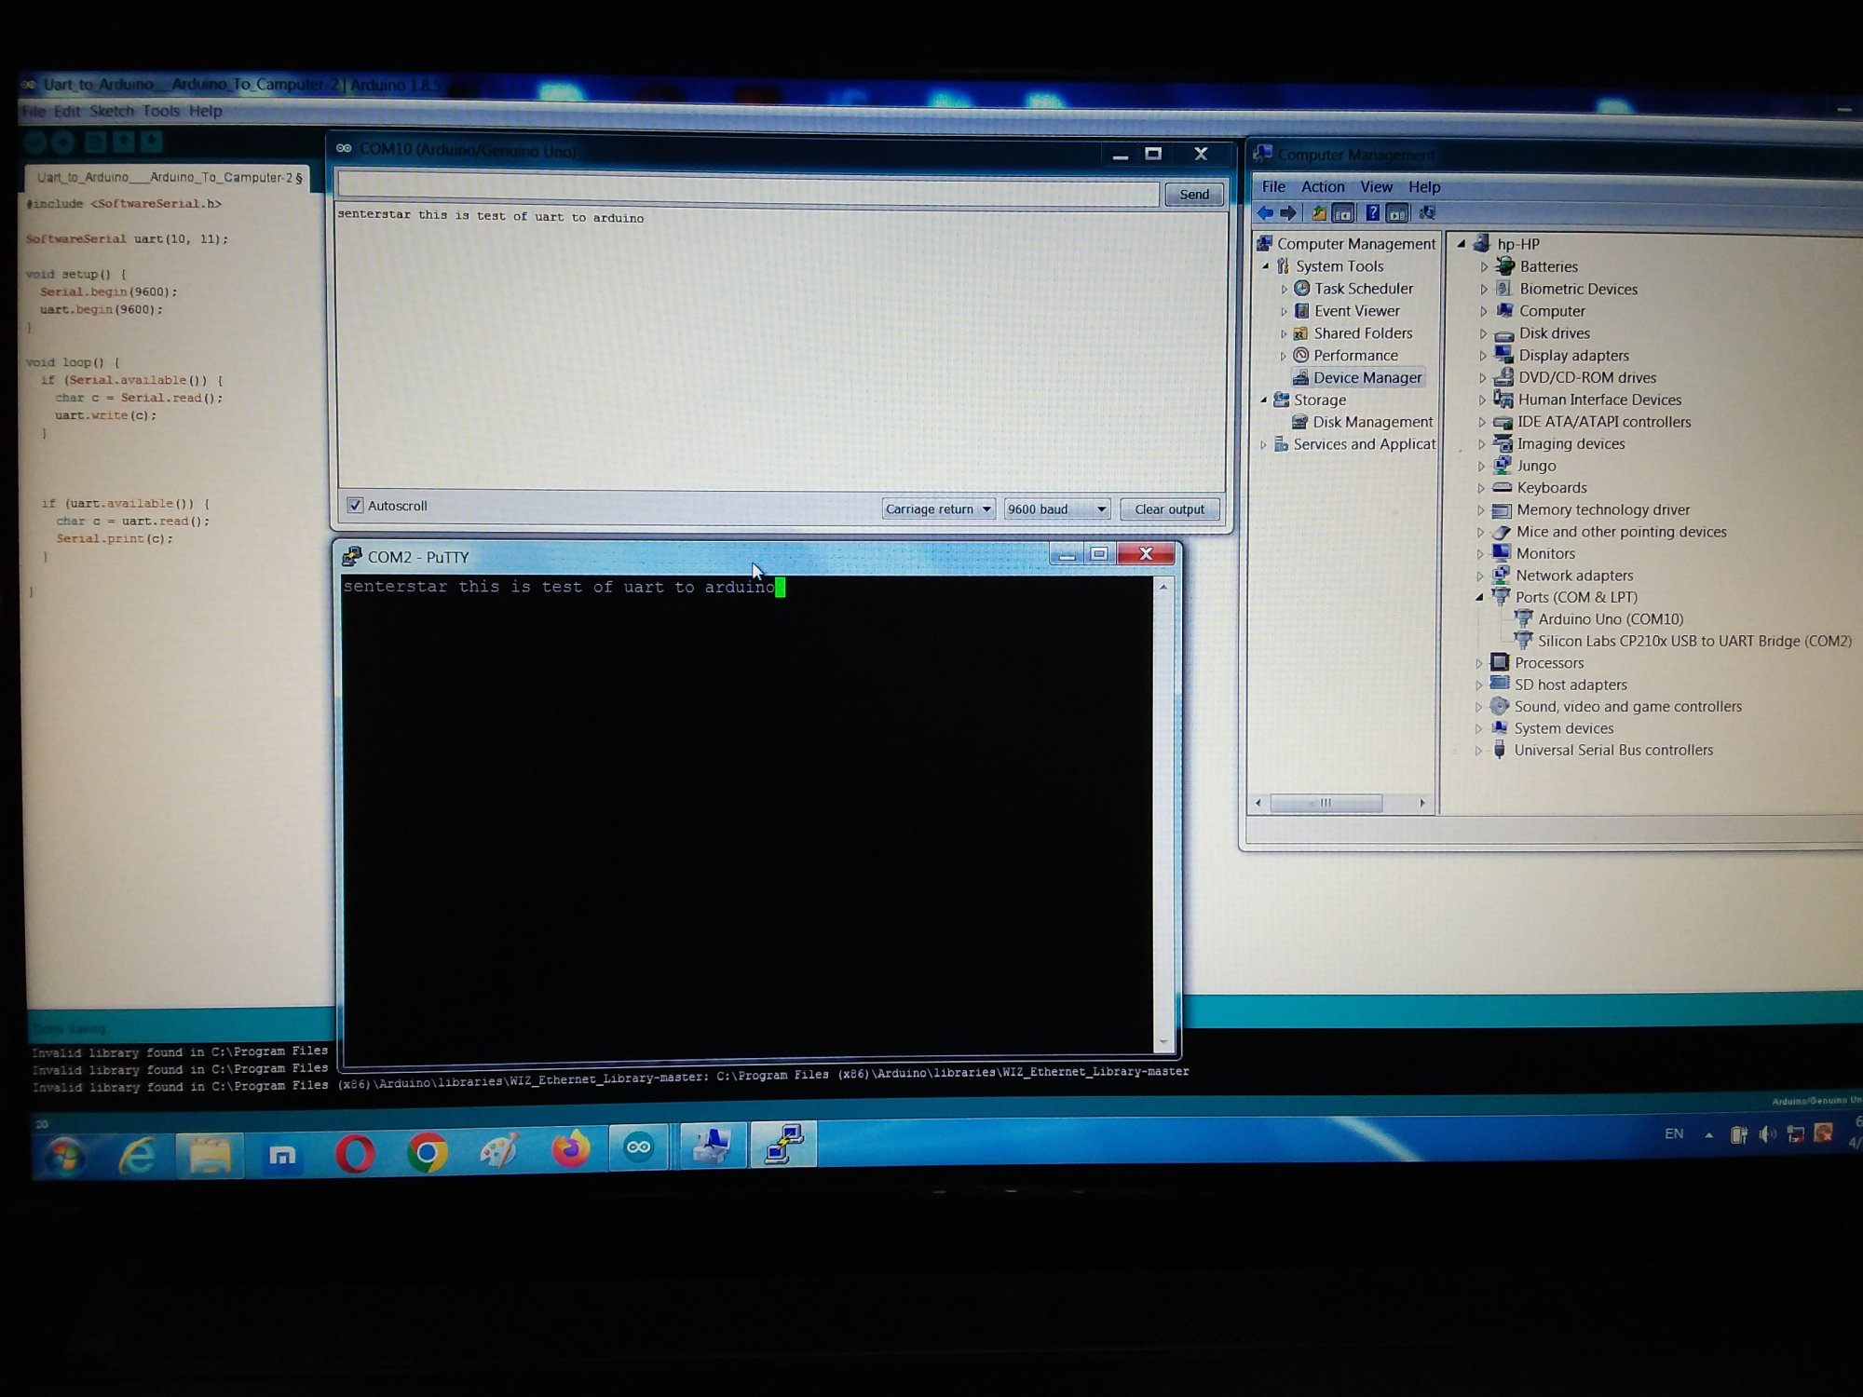Toggle Show/Hide Action Pane toolbar icon
The height and width of the screenshot is (1397, 1863).
click(x=1397, y=213)
